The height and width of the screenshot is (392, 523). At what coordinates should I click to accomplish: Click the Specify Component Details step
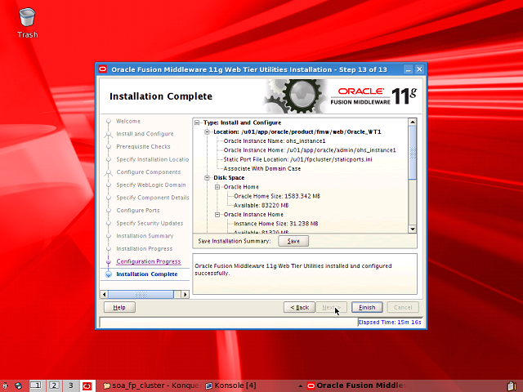tap(153, 198)
